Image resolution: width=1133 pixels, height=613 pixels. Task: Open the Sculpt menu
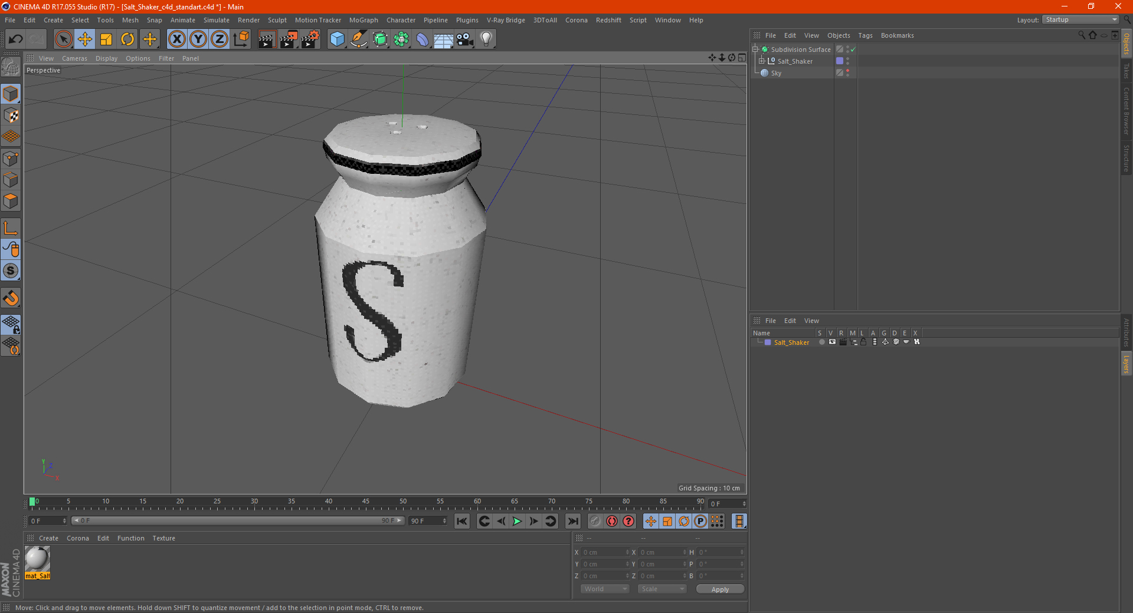[x=277, y=20]
